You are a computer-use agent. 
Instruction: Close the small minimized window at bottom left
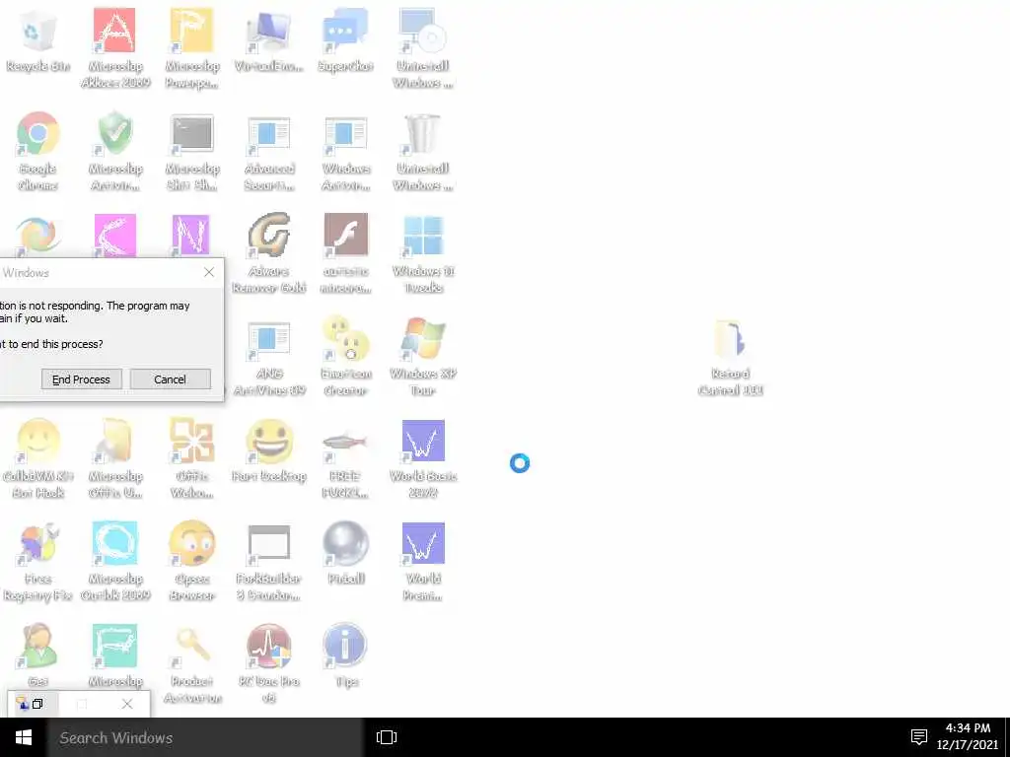127,704
